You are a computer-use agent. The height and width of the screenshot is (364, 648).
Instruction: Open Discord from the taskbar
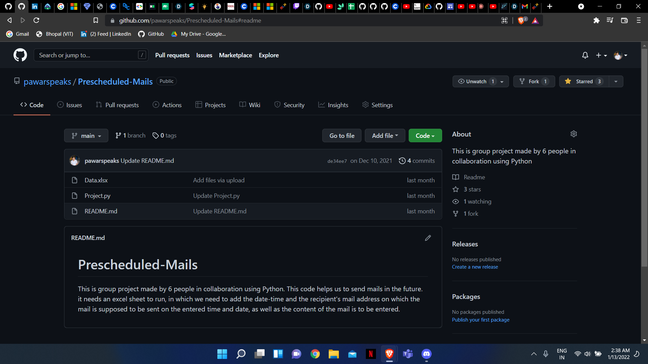coord(426,354)
